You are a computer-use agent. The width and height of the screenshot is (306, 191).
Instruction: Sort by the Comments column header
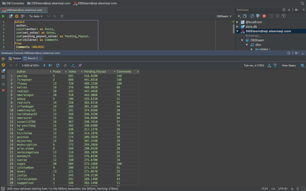pos(128,72)
